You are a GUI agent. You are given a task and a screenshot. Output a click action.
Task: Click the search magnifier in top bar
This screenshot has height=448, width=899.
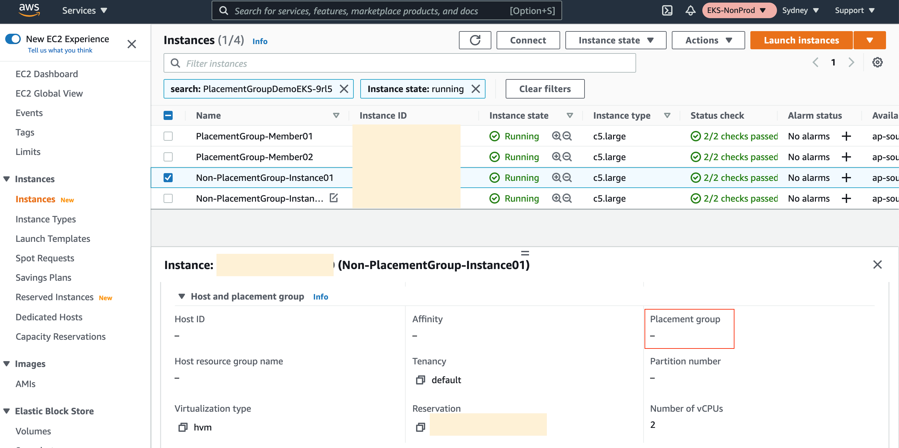[x=223, y=11]
